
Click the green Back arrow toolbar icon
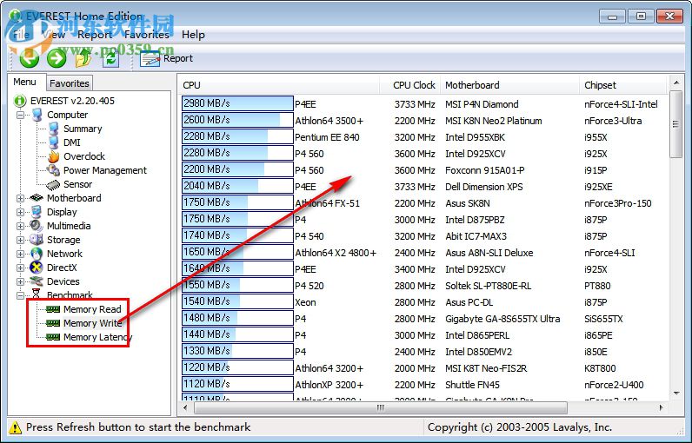[x=30, y=58]
